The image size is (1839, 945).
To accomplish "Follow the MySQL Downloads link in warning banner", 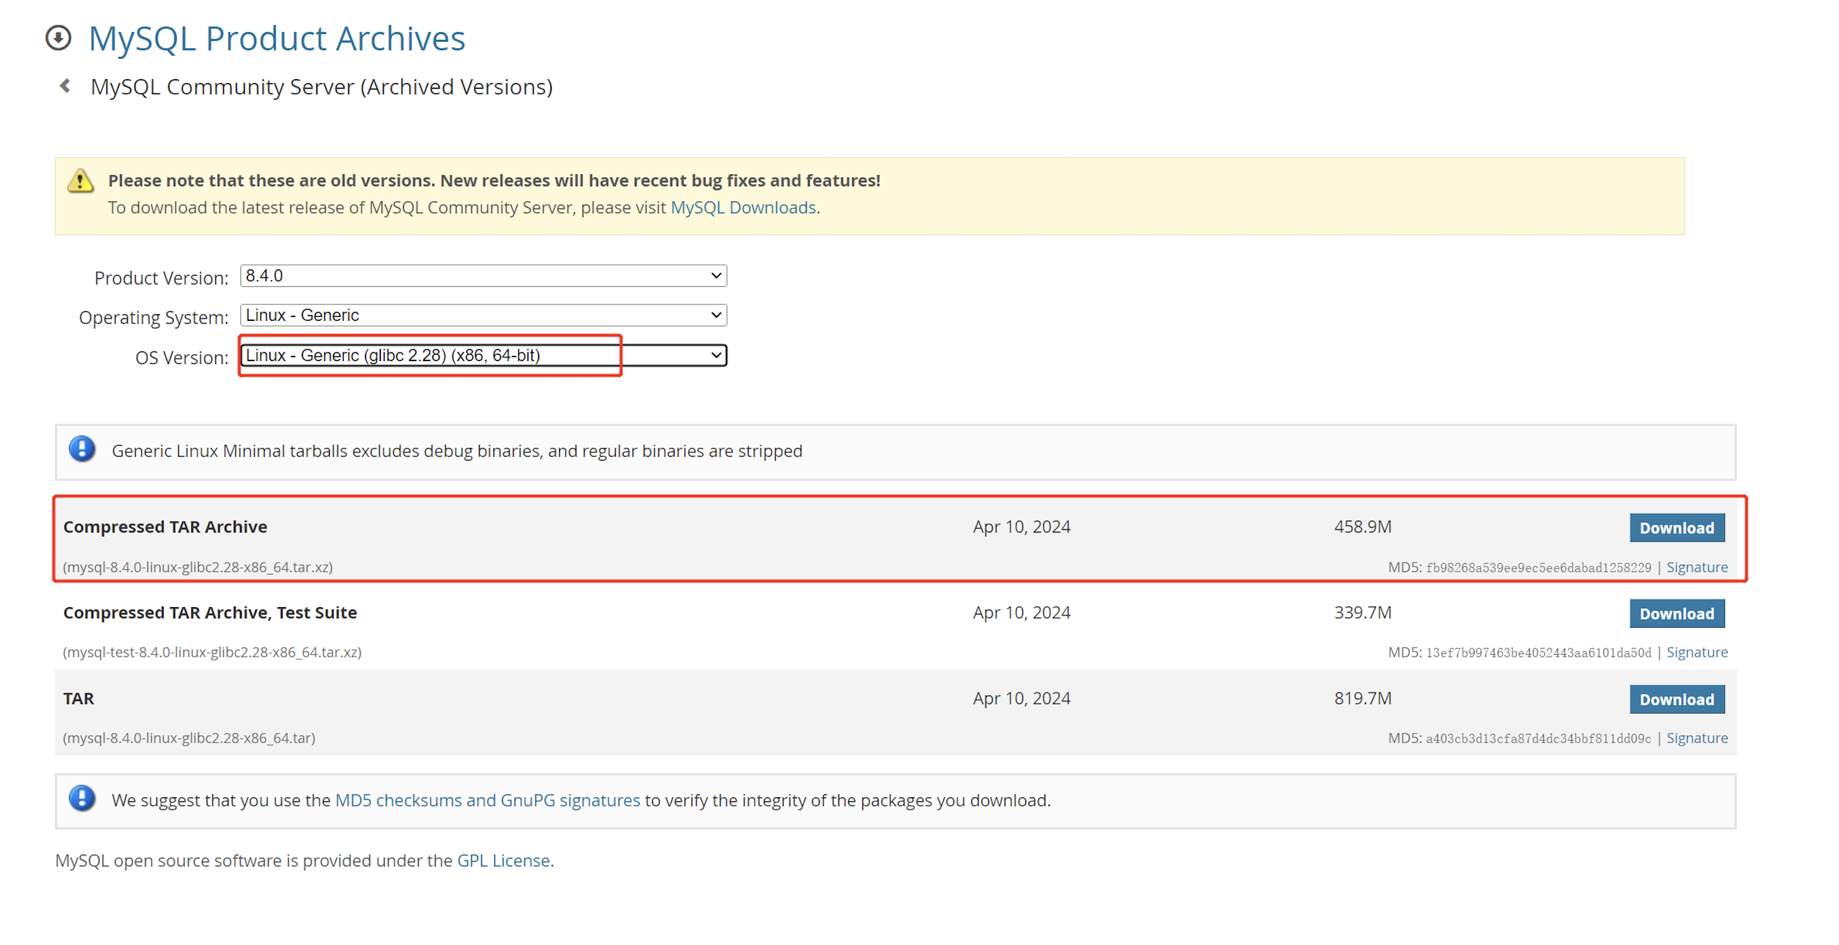I will point(743,208).
